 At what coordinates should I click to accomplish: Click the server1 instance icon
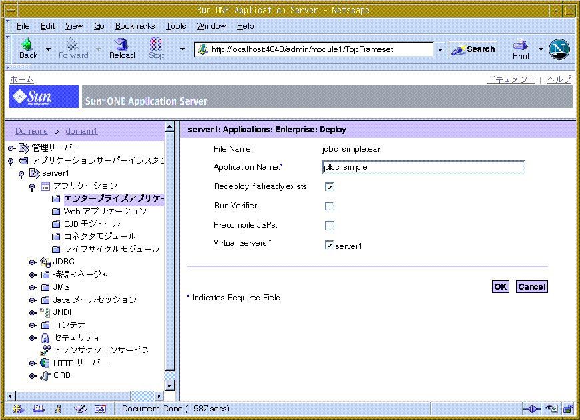coord(35,173)
